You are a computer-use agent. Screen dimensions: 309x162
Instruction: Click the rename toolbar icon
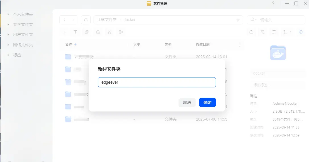tap(121, 32)
